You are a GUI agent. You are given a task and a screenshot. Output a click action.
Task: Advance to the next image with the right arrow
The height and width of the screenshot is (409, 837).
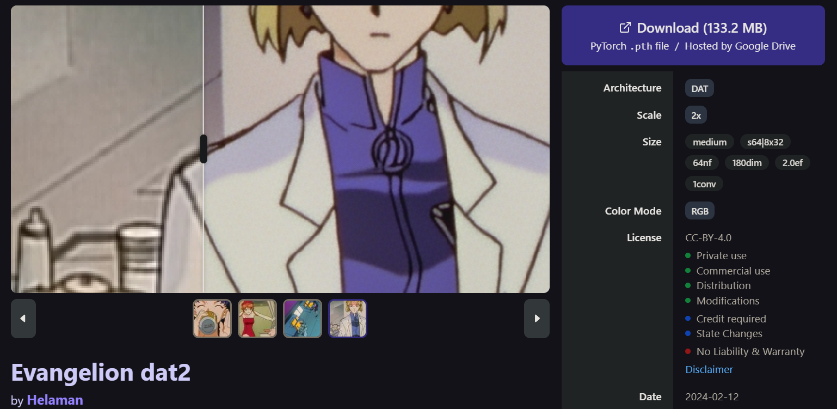pyautogui.click(x=537, y=319)
